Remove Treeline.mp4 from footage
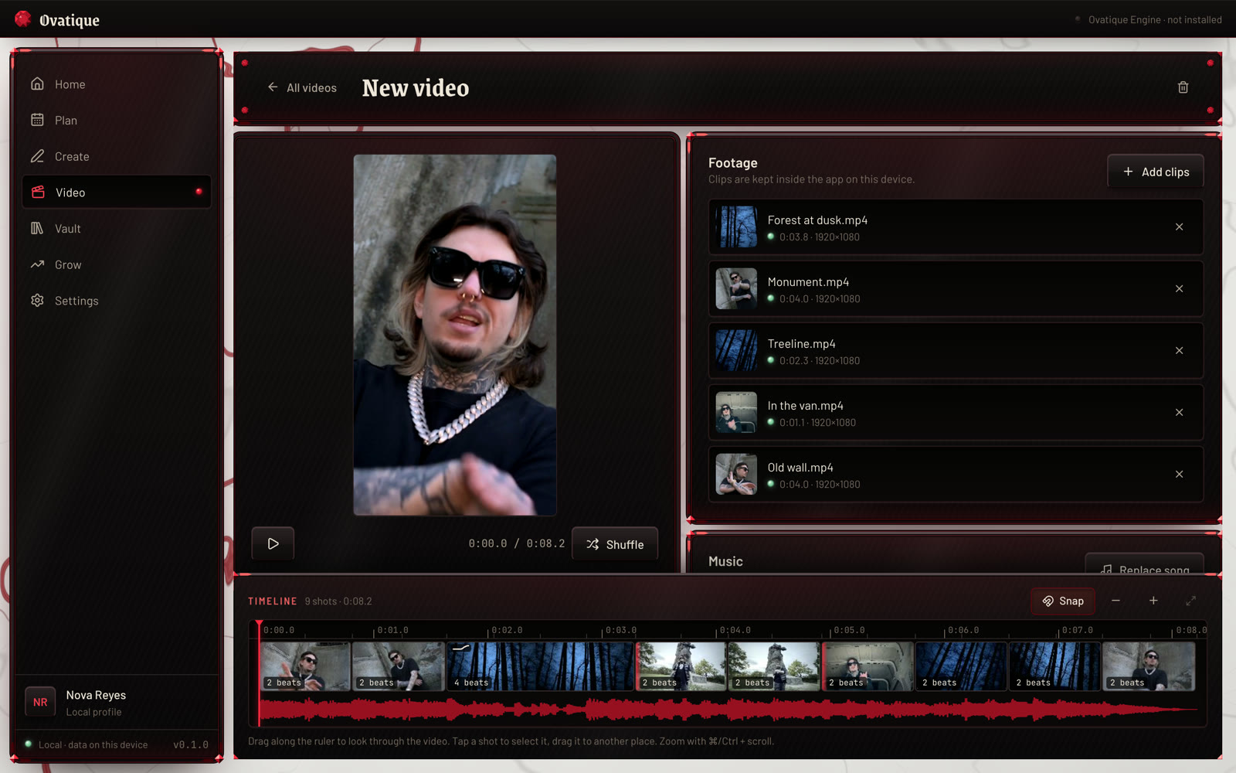Viewport: 1236px width, 773px height. 1179,350
